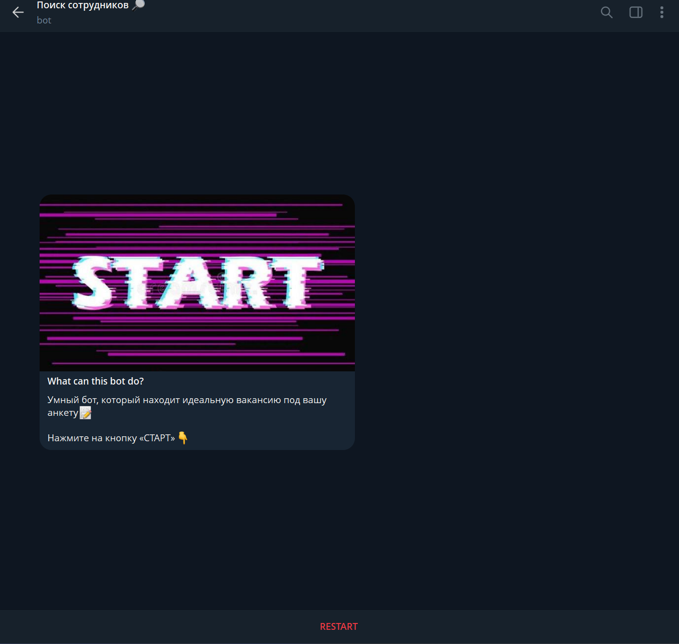679x644 pixels.
Task: Toggle the right sidebar panel icon
Action: point(636,12)
